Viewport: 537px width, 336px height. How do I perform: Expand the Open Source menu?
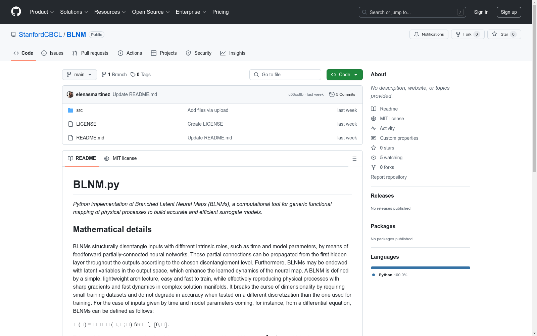(x=151, y=12)
